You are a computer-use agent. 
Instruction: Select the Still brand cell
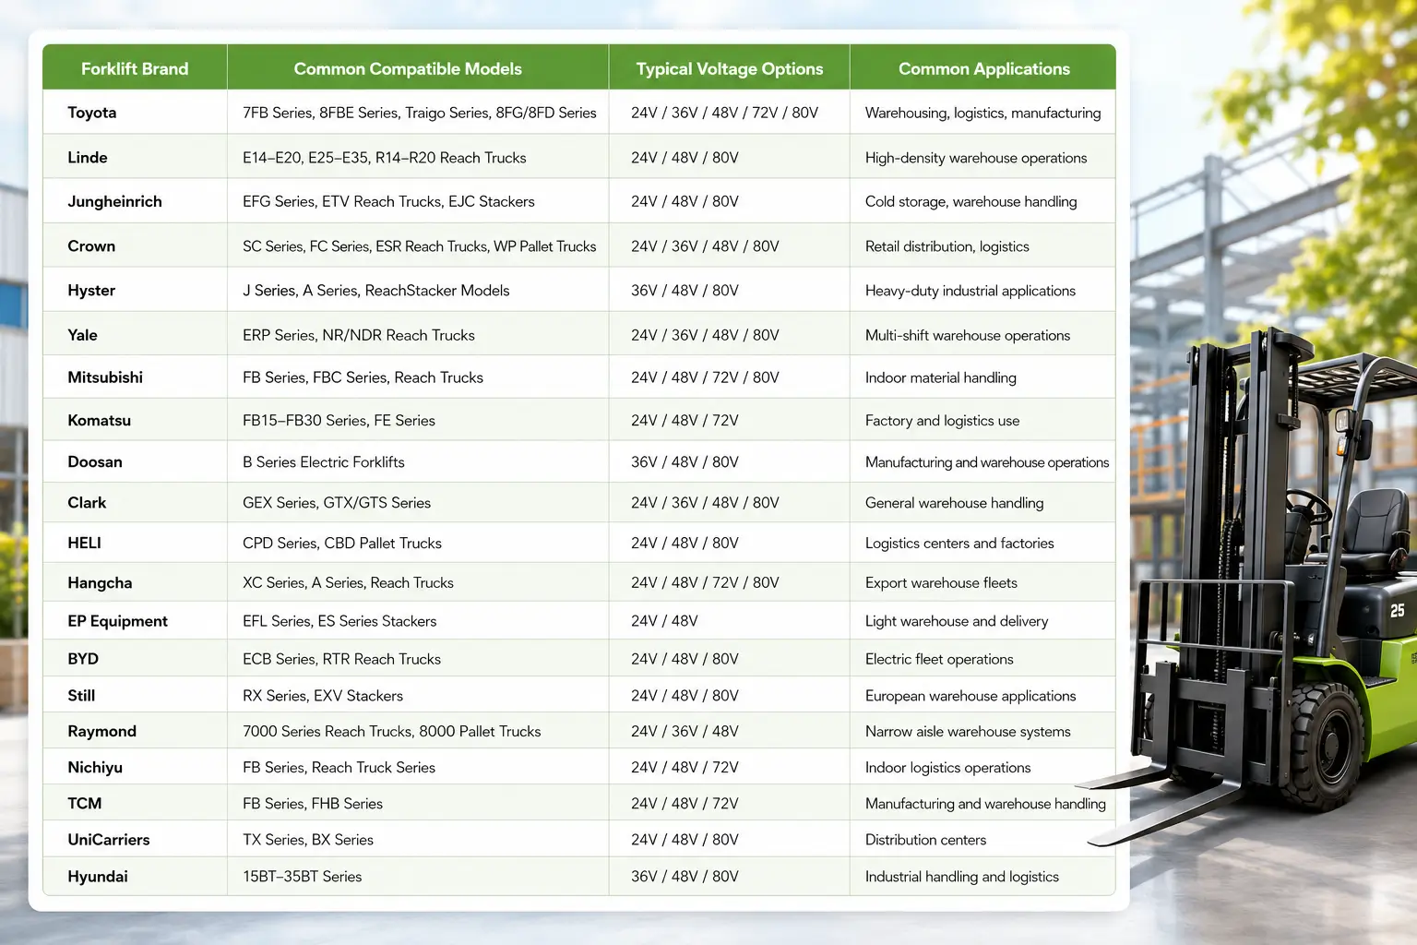coord(135,695)
